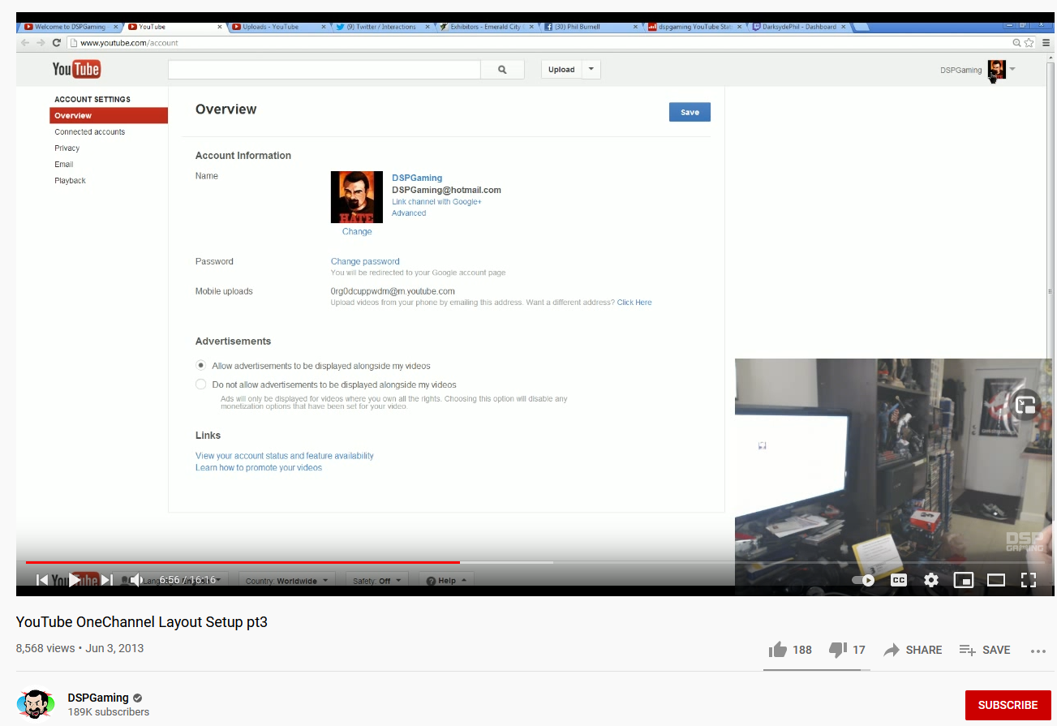Click the verified badge next to DSPGaming
The image size is (1057, 726).
click(138, 698)
